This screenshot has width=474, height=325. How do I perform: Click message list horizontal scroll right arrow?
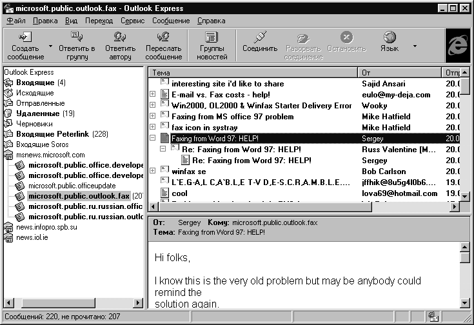point(455,207)
